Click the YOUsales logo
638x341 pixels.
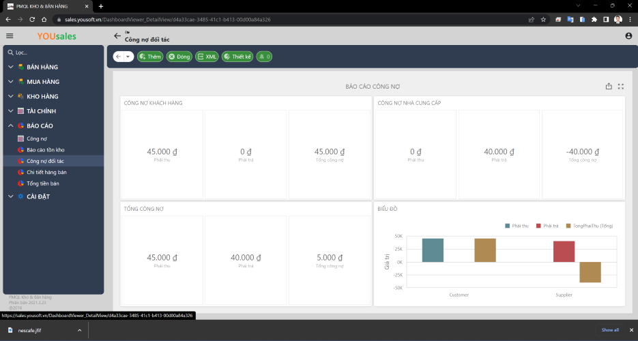(57, 36)
